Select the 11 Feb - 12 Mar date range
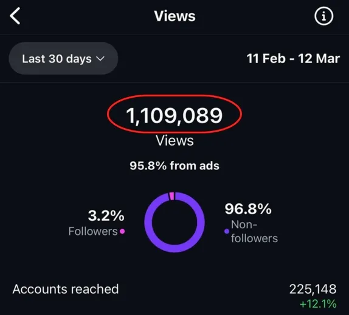Image resolution: width=349 pixels, height=315 pixels. 293,58
